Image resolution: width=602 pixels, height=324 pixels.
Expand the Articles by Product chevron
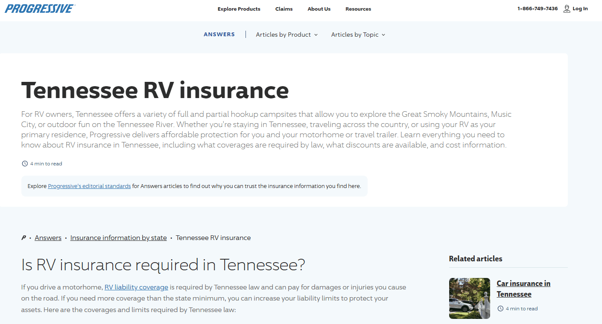(316, 35)
